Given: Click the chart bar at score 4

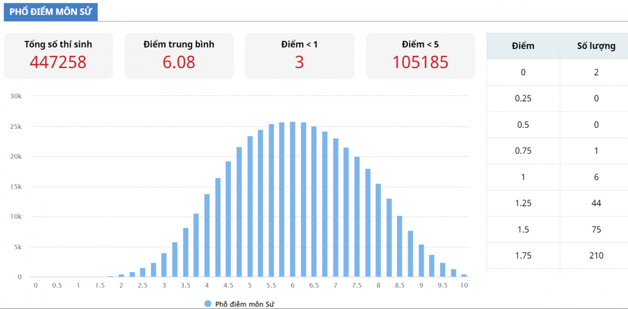Looking at the screenshot, I should 207,236.
